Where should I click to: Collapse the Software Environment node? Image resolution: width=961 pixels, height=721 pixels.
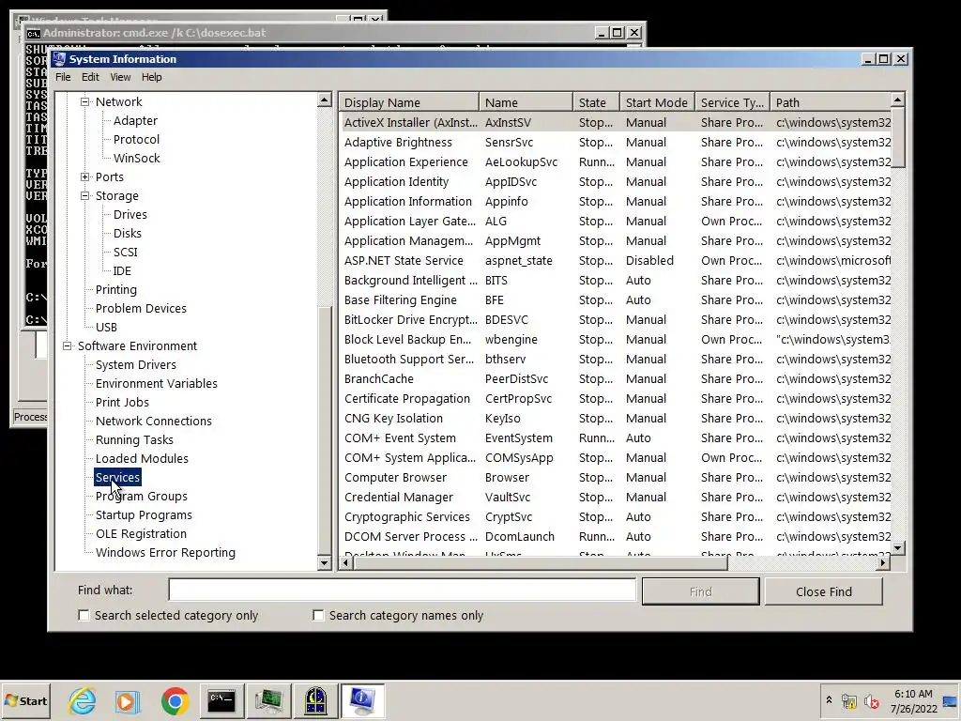click(x=67, y=346)
